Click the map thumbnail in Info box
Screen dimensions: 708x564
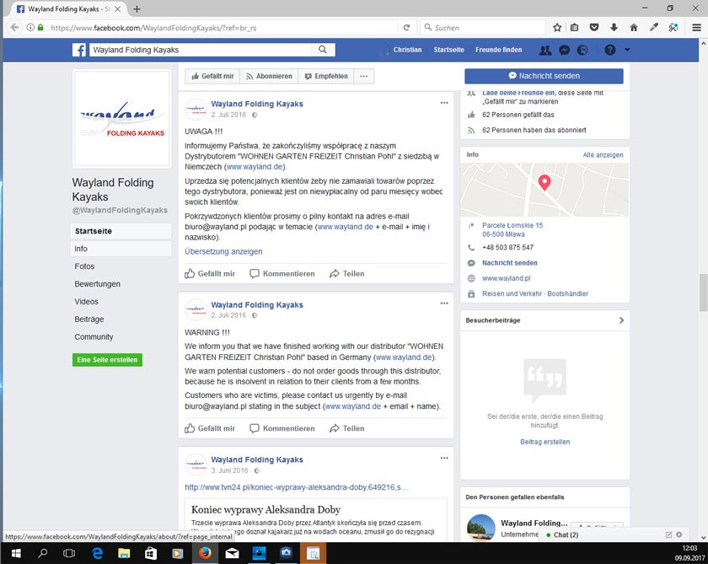pos(544,190)
